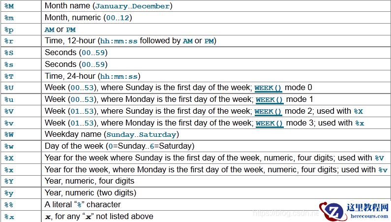
Task: Follow the WEEK() link in mode 2 row
Action: pyautogui.click(x=268, y=112)
